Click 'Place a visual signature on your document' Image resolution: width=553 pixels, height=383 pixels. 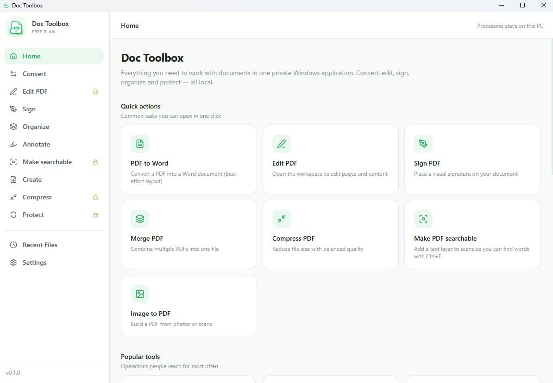pyautogui.click(x=466, y=174)
